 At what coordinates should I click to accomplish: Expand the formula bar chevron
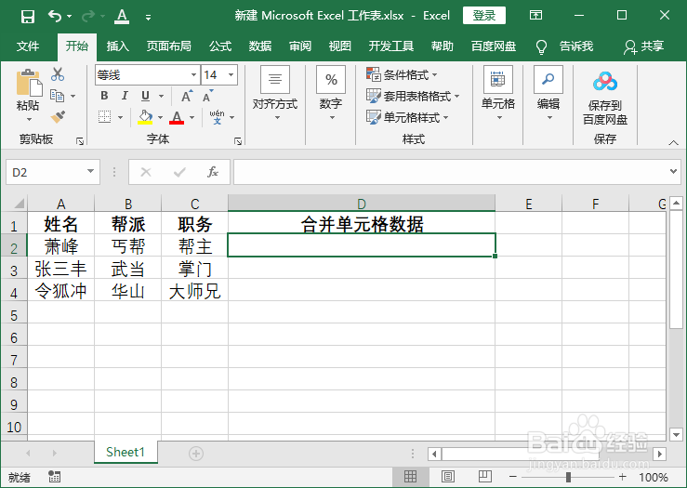[x=673, y=171]
